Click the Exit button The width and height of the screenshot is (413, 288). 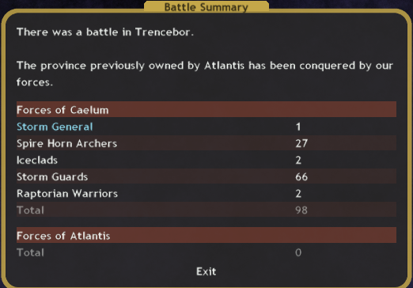tap(206, 271)
